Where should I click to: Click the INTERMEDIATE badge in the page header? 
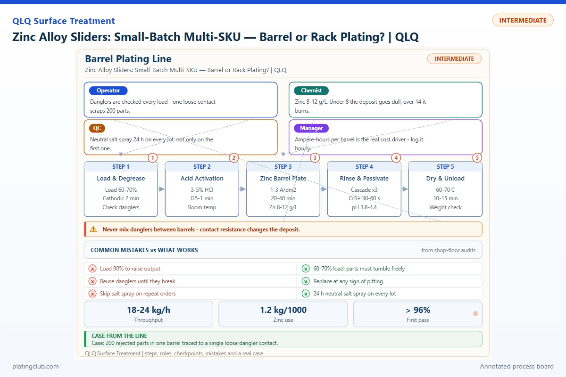tap(523, 20)
